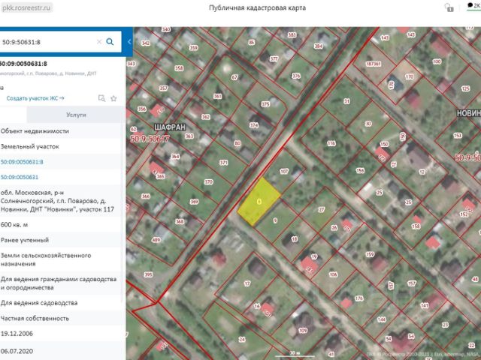Select 'Для ведения садоводства' text
Screen dimensions: 481x360
point(38,303)
